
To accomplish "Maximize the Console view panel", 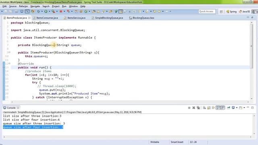I will pos(252,108).
